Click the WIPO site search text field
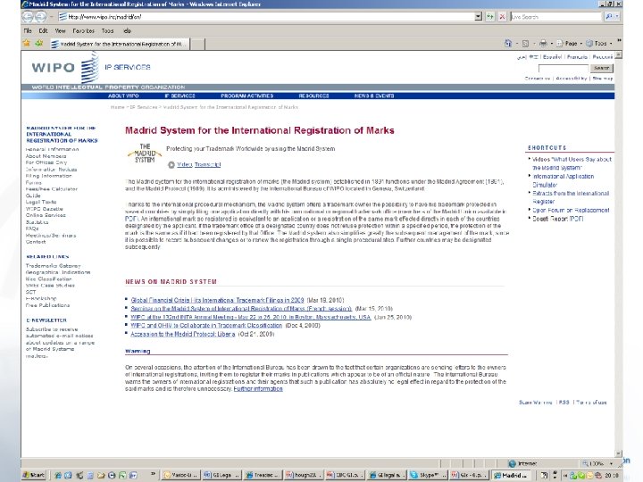 click(563, 68)
